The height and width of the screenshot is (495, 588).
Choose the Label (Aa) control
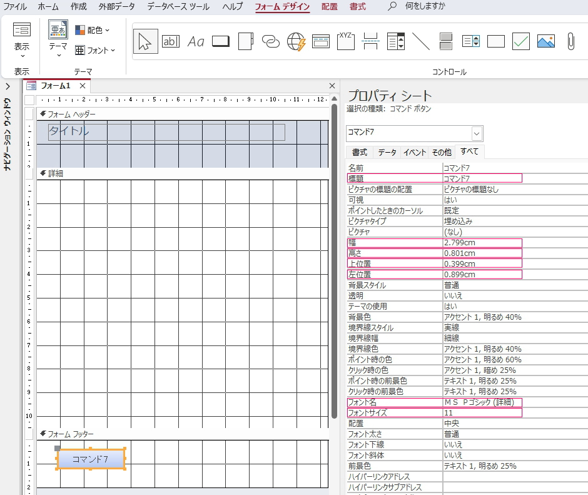(x=196, y=41)
